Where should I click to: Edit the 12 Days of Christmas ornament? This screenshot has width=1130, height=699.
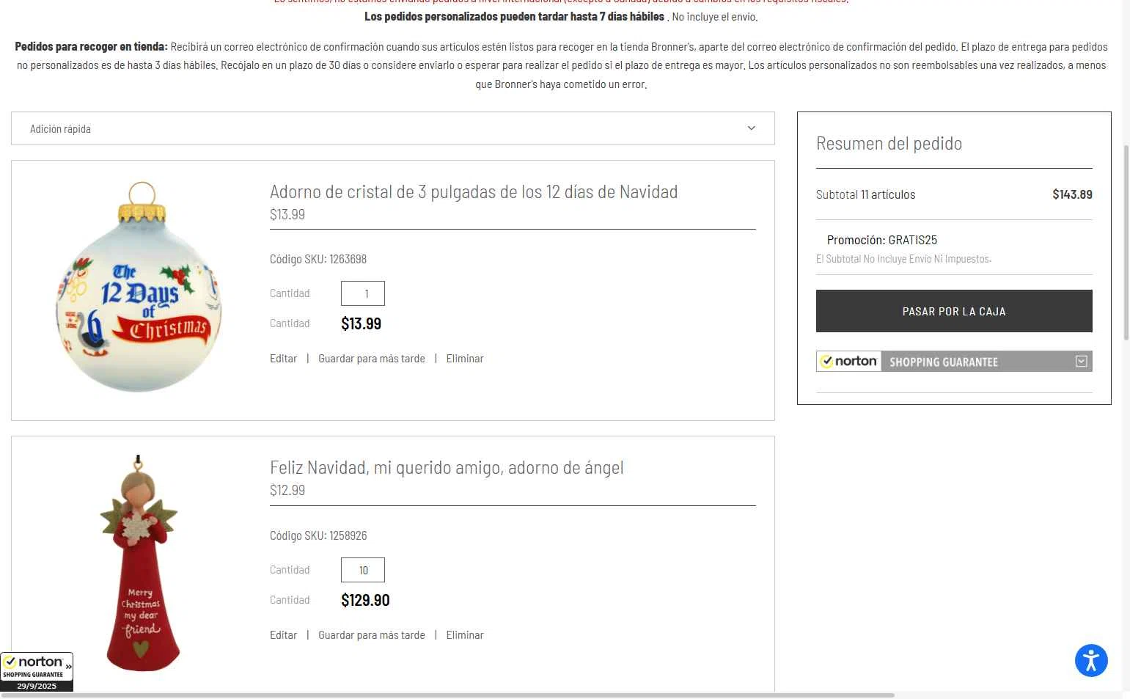pos(283,359)
